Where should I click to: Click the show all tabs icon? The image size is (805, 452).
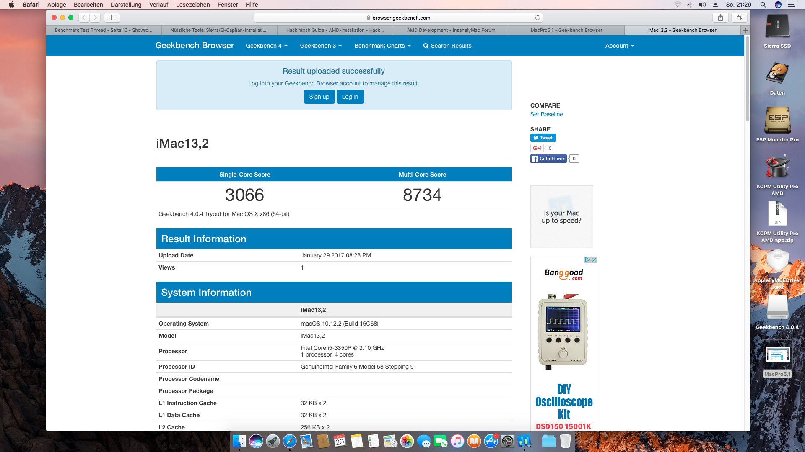pyautogui.click(x=740, y=18)
